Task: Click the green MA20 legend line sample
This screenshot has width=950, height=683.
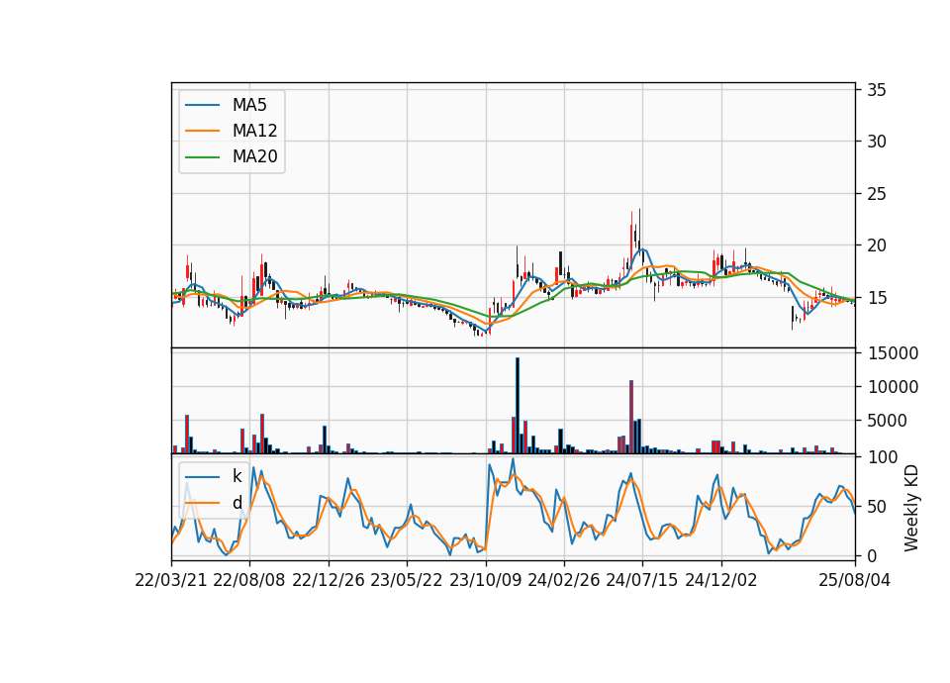Action: (x=202, y=157)
